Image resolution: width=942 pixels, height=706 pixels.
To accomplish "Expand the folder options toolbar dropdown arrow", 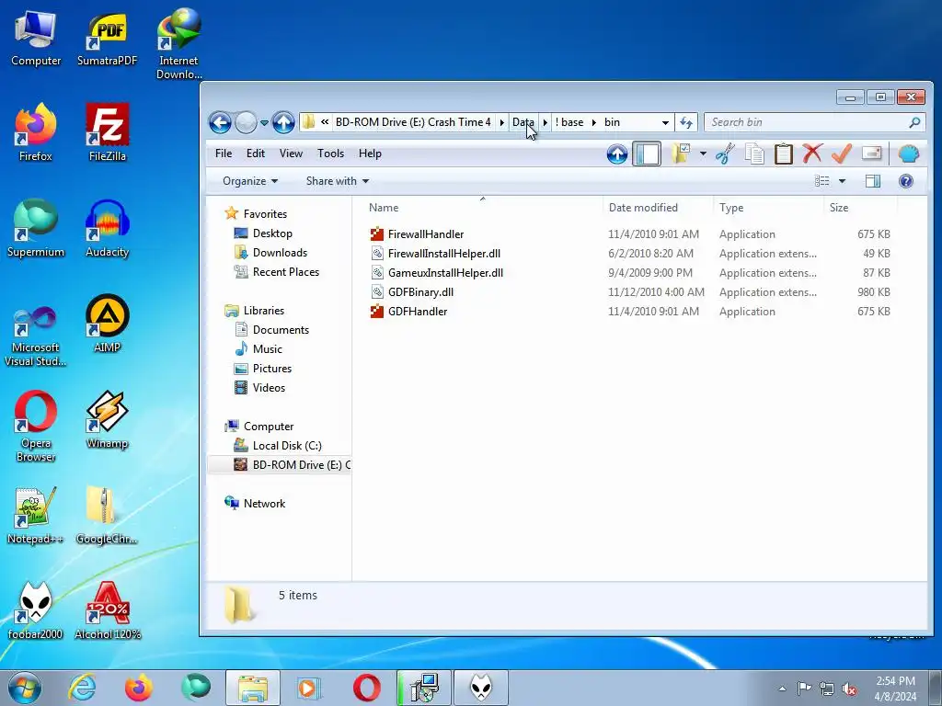I will tap(702, 154).
